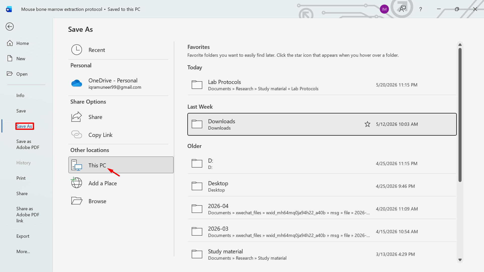Select the Lab Protocols folder name
Viewport: 484px width, 272px height.
click(x=224, y=82)
